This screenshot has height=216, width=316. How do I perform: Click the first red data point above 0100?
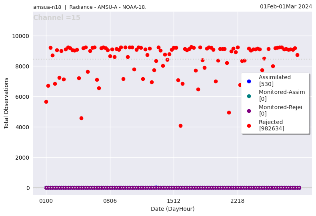click(46, 102)
